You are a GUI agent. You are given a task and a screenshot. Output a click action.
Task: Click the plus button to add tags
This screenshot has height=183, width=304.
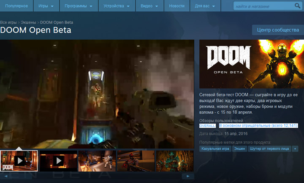[295, 149]
